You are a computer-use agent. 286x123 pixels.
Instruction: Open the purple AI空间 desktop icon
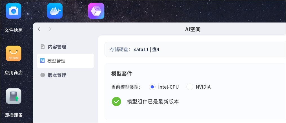point(96,11)
